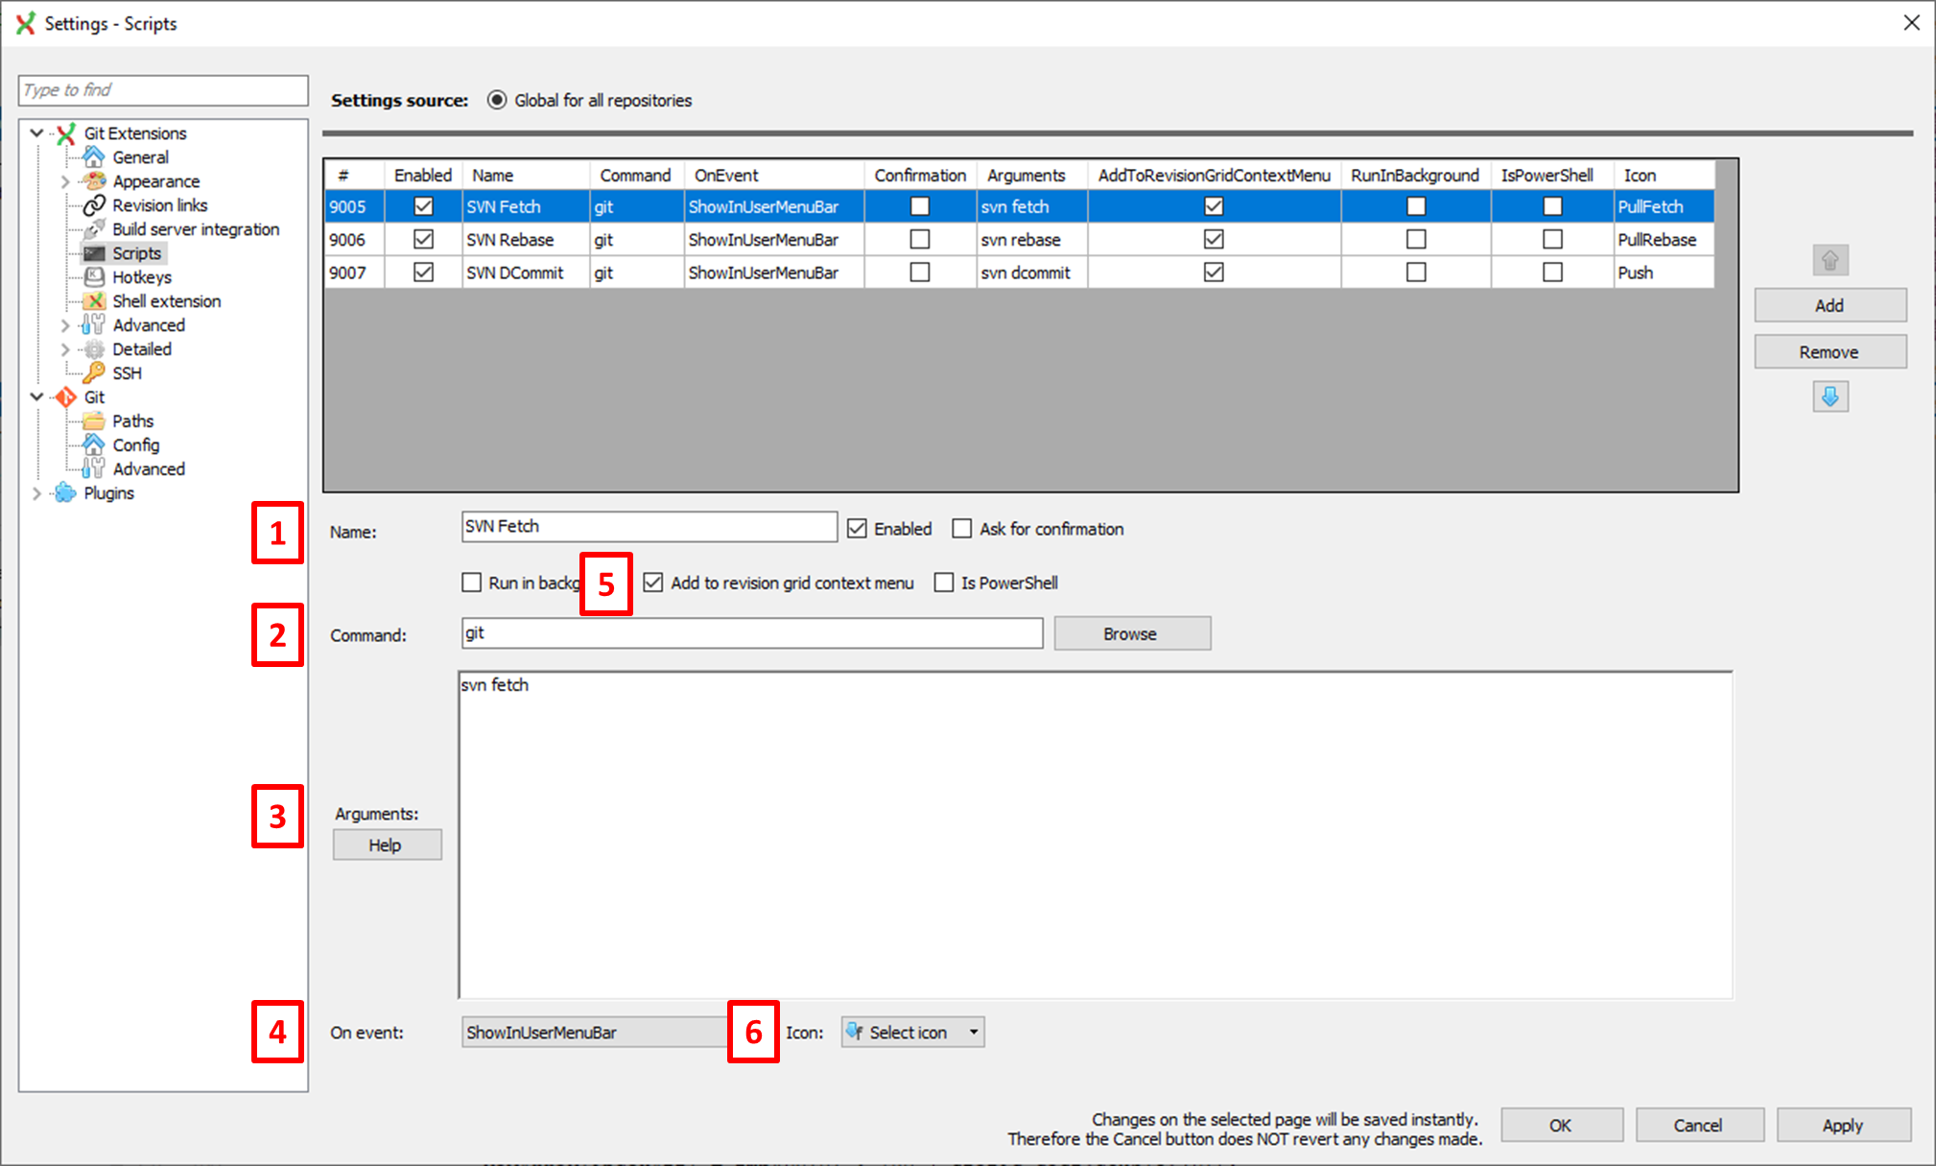Click the Shell extension icon
The width and height of the screenshot is (1936, 1166).
(x=94, y=301)
